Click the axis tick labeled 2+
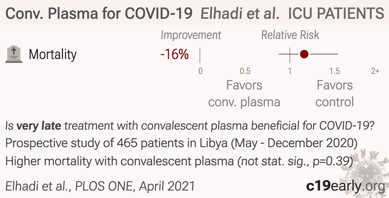 375,71
